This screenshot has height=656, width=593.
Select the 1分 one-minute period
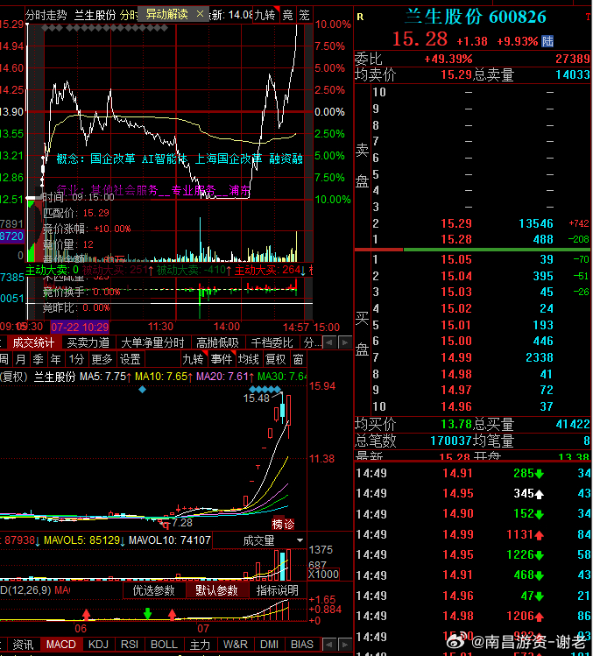pos(76,359)
